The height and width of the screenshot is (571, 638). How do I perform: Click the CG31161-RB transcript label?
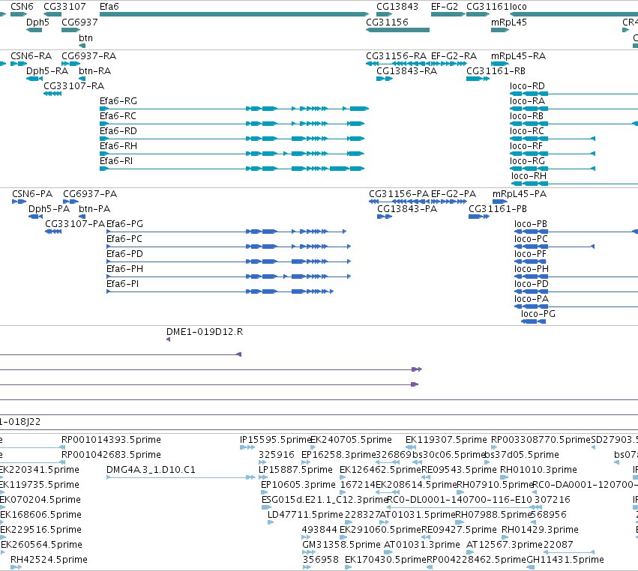click(x=496, y=70)
